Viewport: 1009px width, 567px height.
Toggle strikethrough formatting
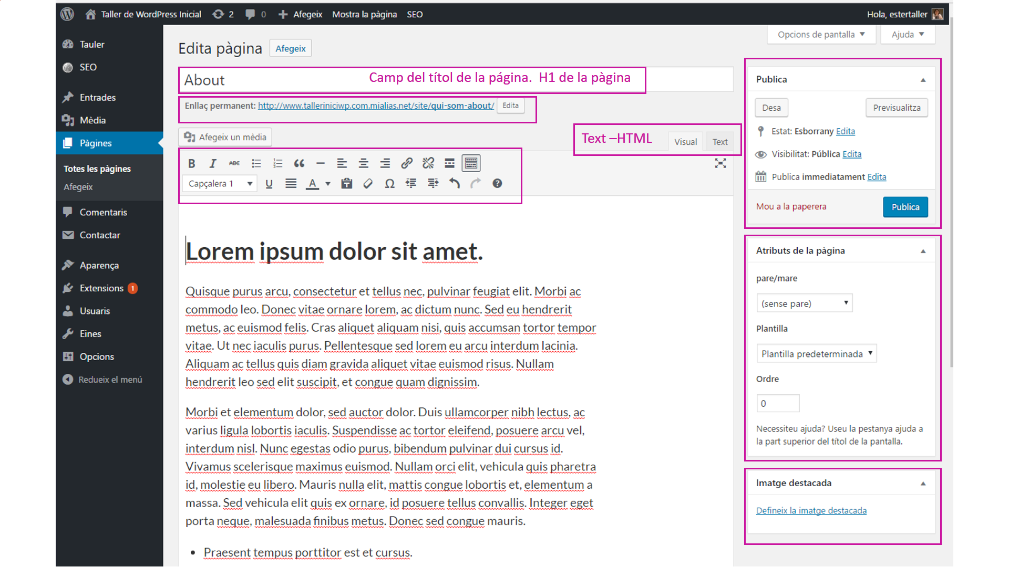[234, 163]
